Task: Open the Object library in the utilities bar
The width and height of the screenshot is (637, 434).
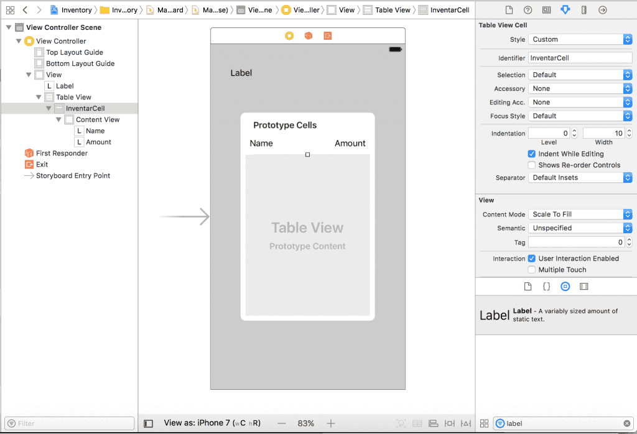Action: pyautogui.click(x=565, y=286)
